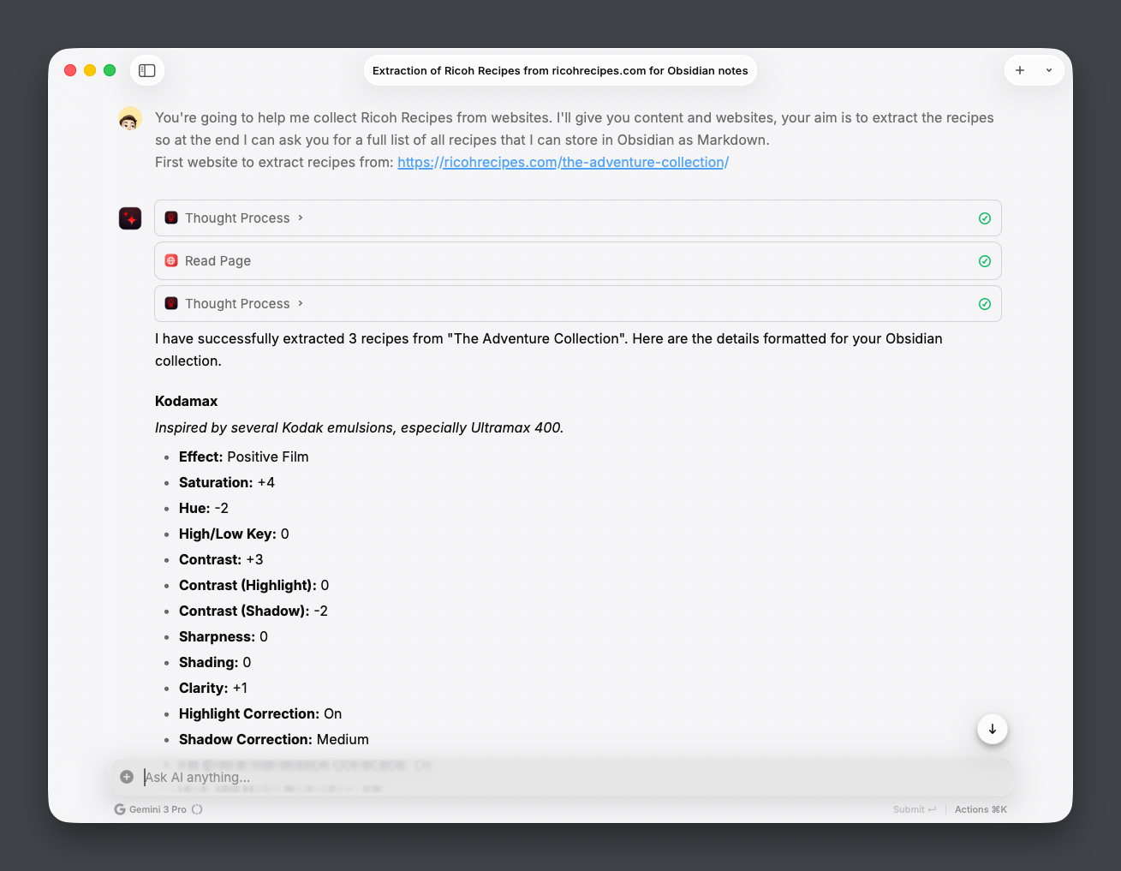Open the Actions ⌘K menu

pyautogui.click(x=981, y=809)
